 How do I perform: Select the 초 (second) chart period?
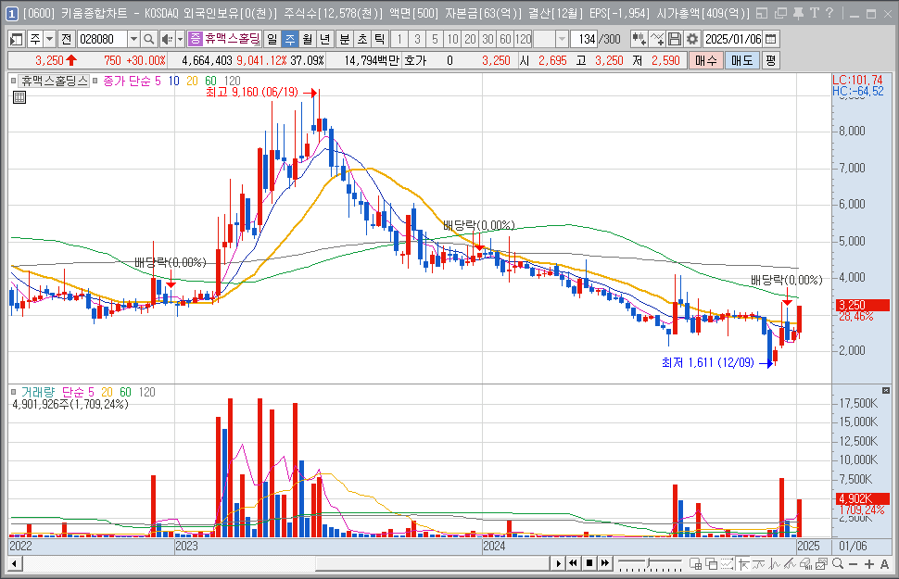pyautogui.click(x=362, y=39)
